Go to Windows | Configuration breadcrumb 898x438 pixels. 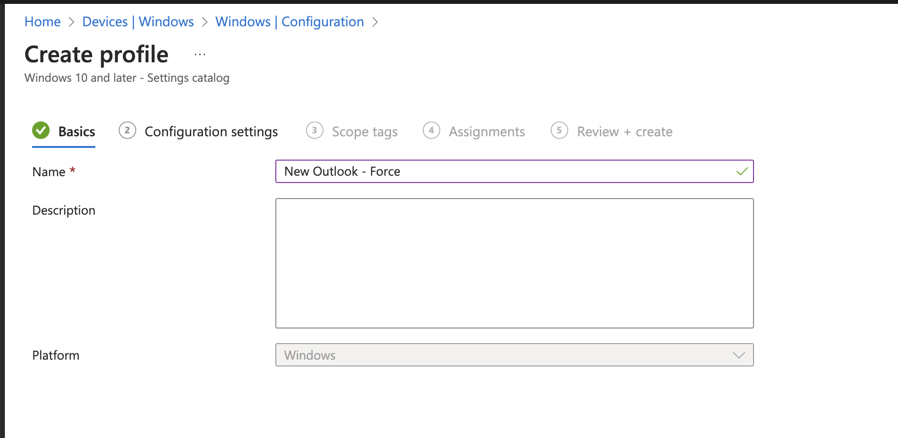tap(289, 21)
